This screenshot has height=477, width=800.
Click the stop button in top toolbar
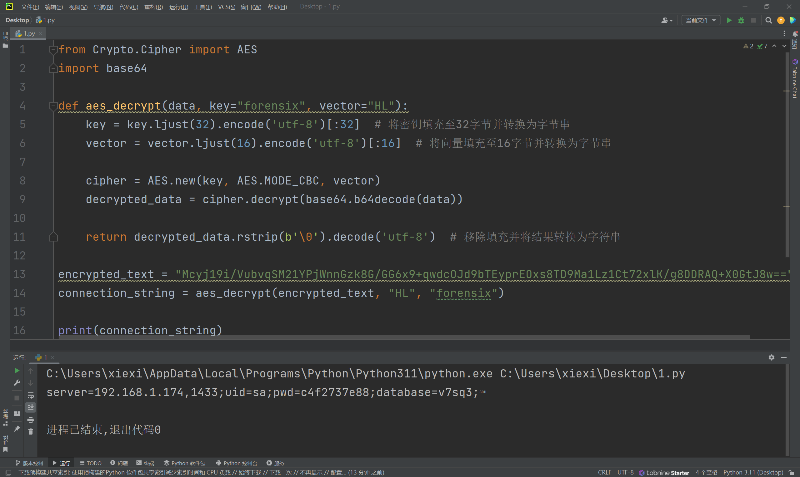pos(753,20)
